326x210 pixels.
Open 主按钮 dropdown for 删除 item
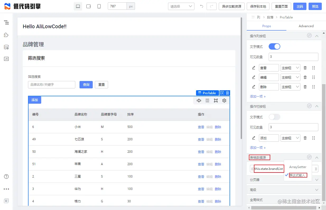[290, 87]
